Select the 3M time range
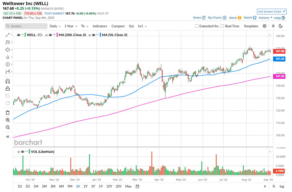This screenshot has height=192, width=292. [53, 186]
